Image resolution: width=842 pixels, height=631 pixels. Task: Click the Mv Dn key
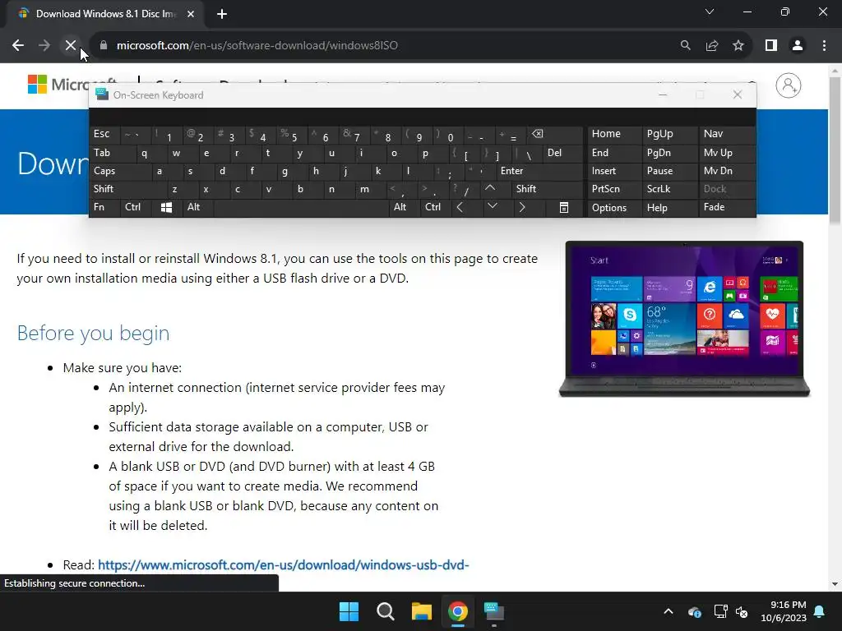[x=727, y=171]
